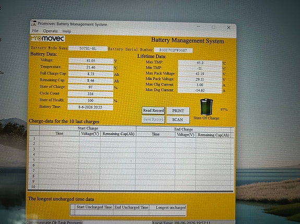Click the Battery Data: heading

pyautogui.click(x=44, y=54)
